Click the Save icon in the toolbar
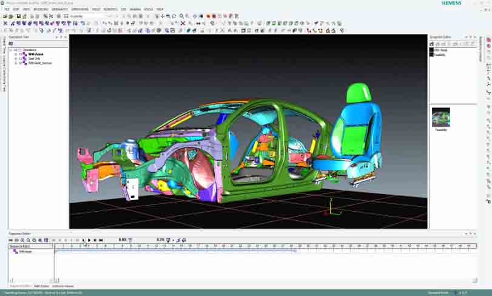 click(x=19, y=16)
